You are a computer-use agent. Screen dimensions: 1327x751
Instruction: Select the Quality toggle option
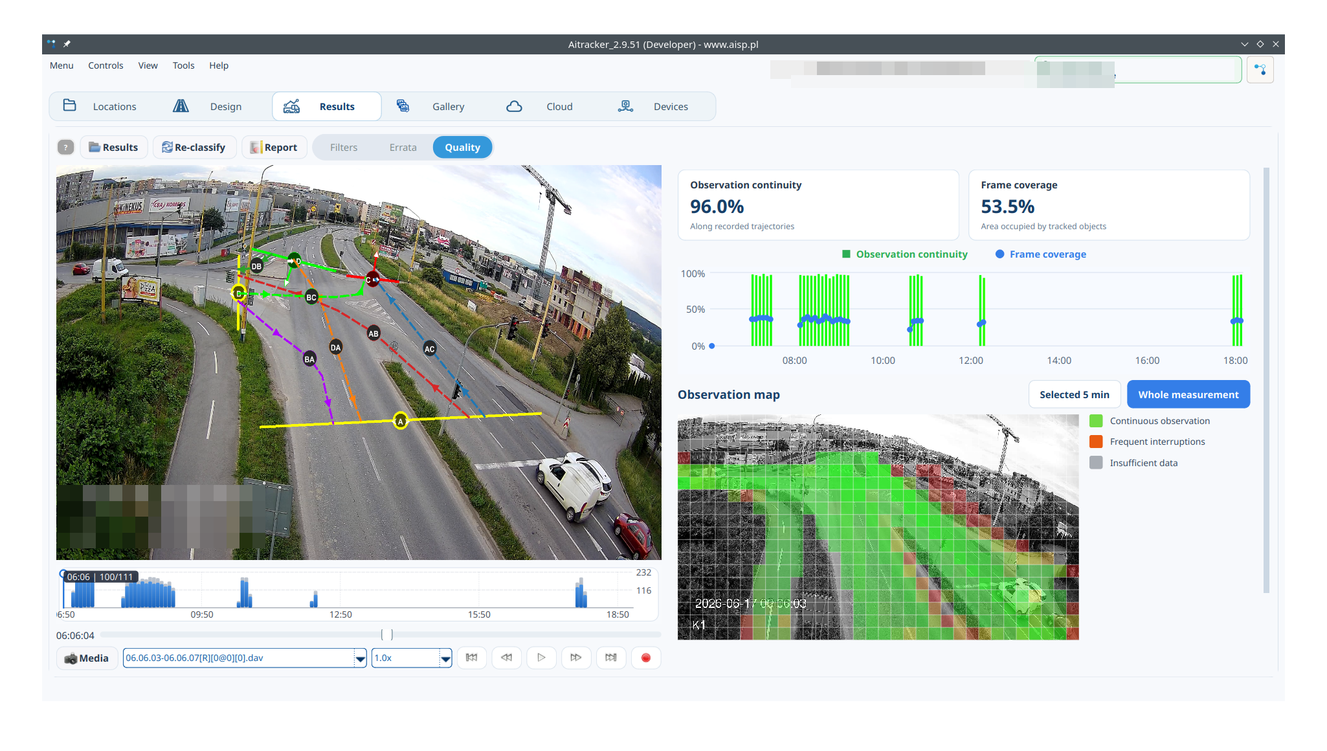[462, 148]
